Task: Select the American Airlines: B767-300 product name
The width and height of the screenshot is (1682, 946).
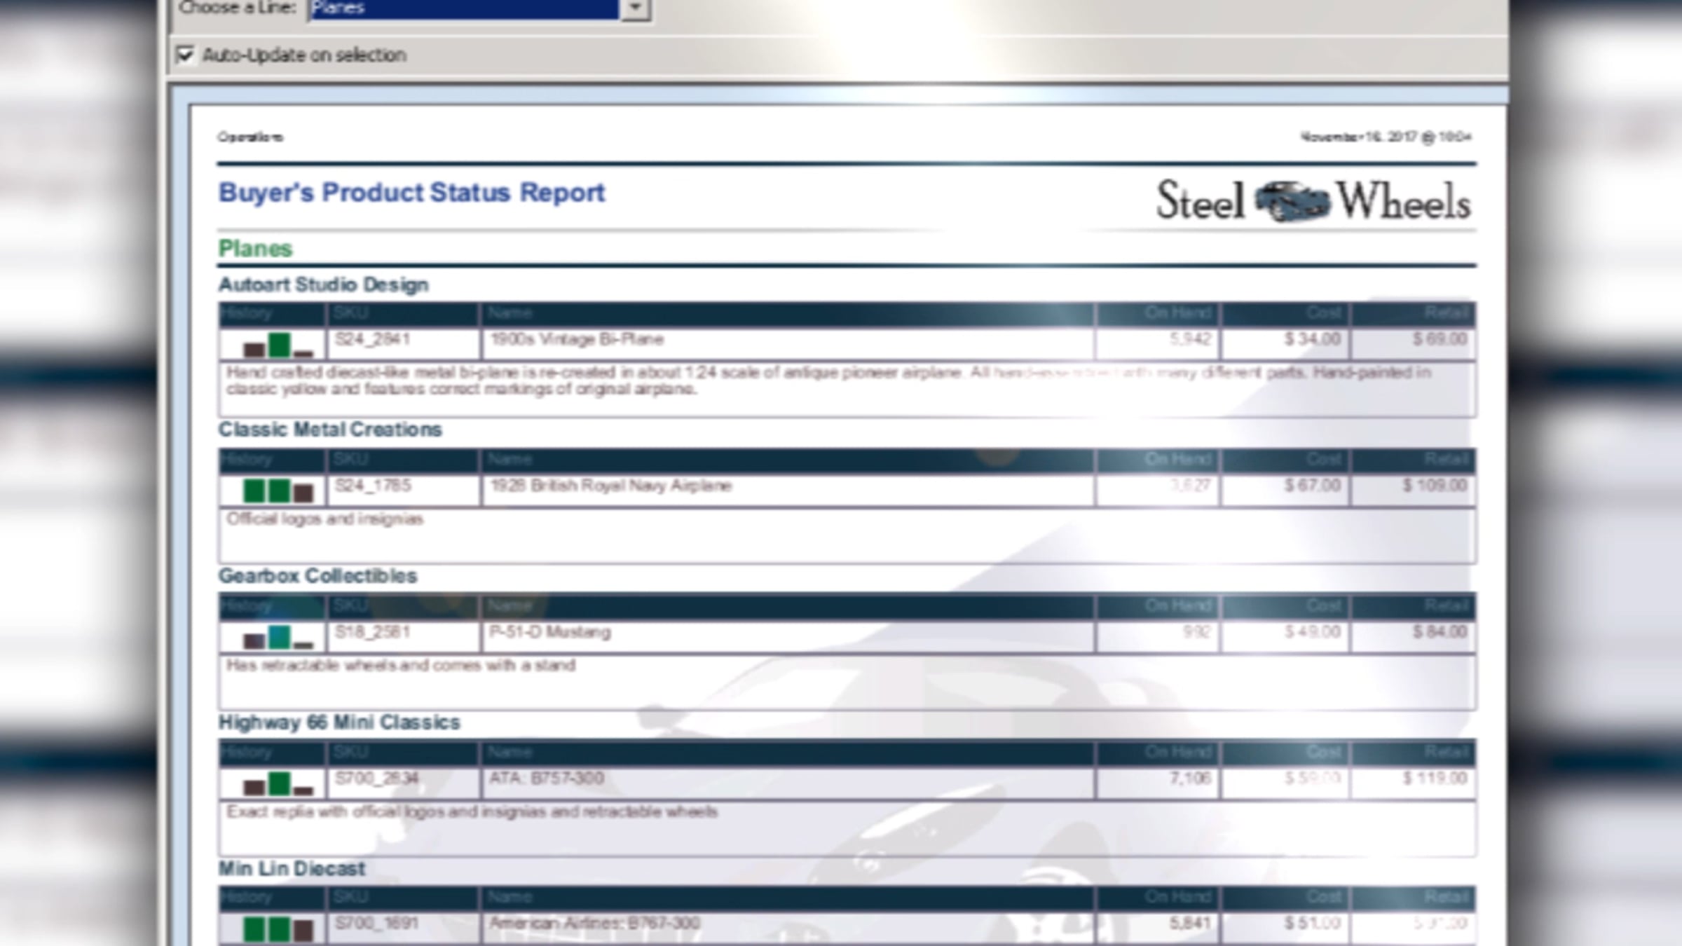Action: pyautogui.click(x=594, y=924)
